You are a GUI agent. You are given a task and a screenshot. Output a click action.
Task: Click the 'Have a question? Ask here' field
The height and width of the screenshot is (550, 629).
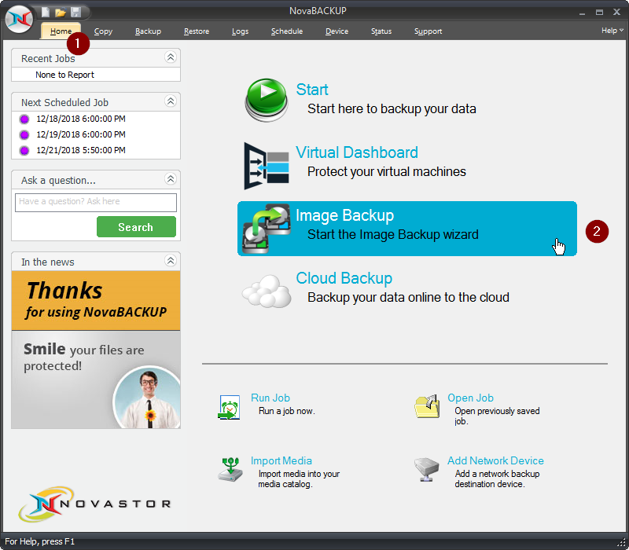tap(96, 203)
